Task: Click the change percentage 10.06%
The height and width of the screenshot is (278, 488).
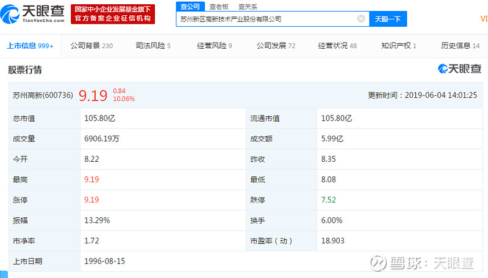Action: pos(124,99)
